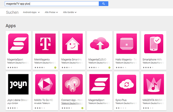Screen dimensions: 173x112
Task: Click the MAGENTA MUSIK app title
Action: click(153, 100)
